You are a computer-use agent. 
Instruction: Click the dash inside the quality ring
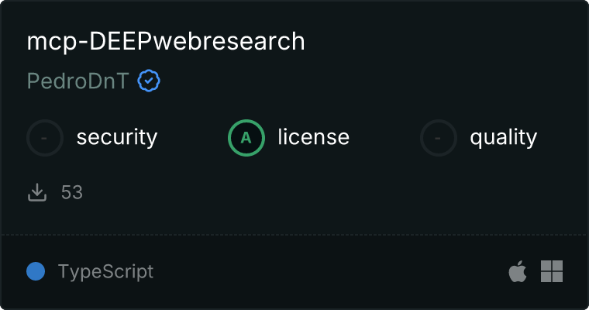pos(438,138)
